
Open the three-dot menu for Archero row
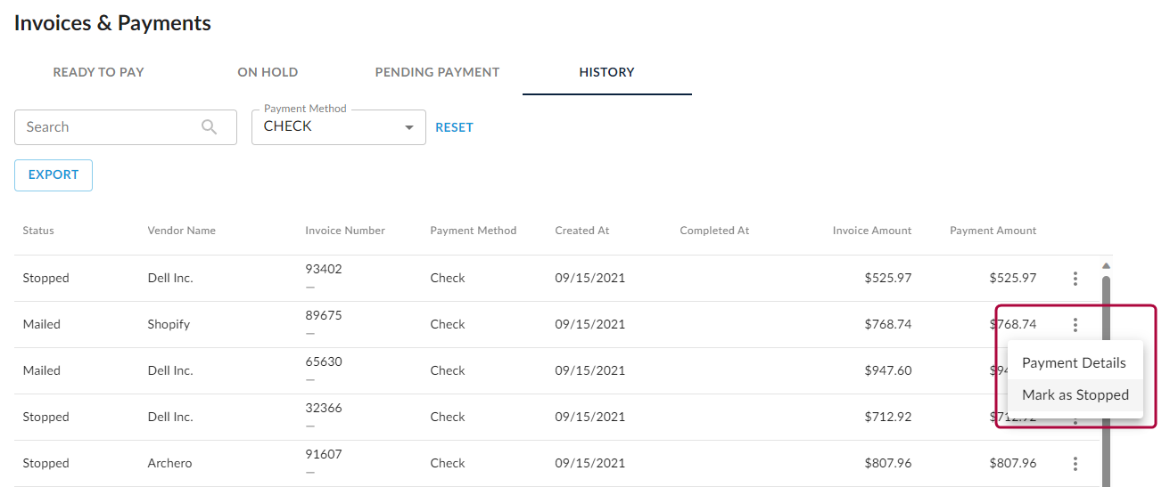pyautogui.click(x=1075, y=464)
